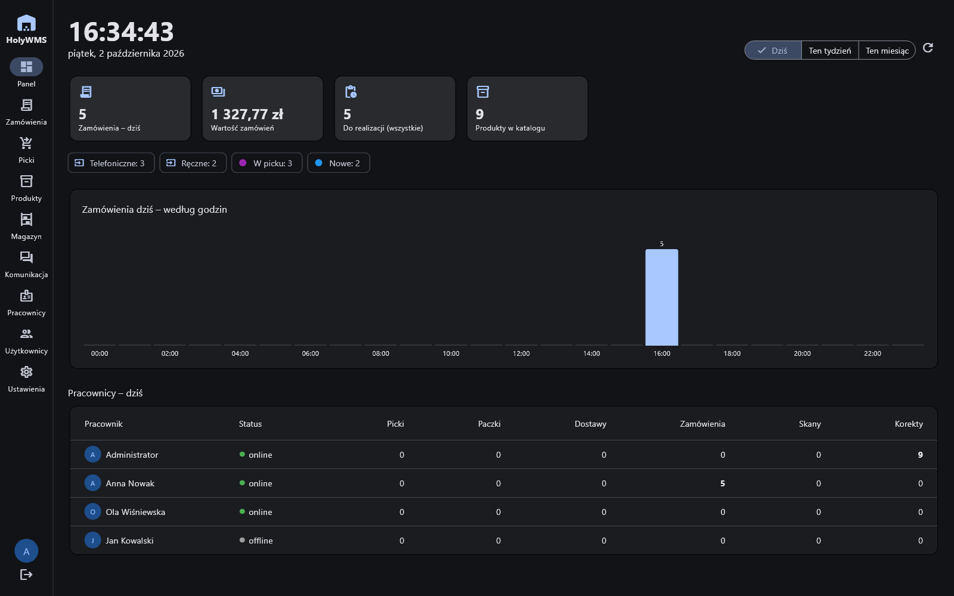
Task: Click the Skany column header
Action: (x=810, y=424)
